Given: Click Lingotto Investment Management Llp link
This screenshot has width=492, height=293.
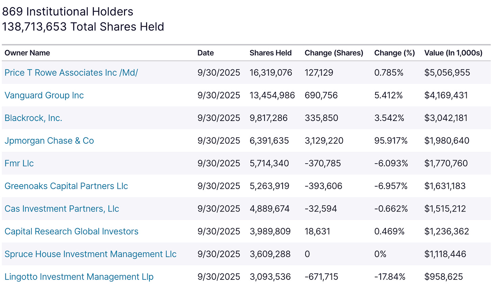Looking at the screenshot, I should [79, 276].
